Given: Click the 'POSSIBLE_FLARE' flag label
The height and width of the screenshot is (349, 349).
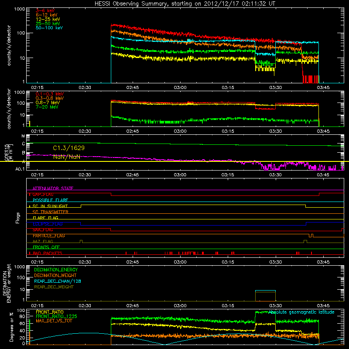Looking at the screenshot, I should (50, 200).
